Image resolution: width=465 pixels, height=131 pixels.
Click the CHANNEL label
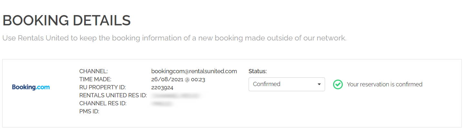(94, 71)
